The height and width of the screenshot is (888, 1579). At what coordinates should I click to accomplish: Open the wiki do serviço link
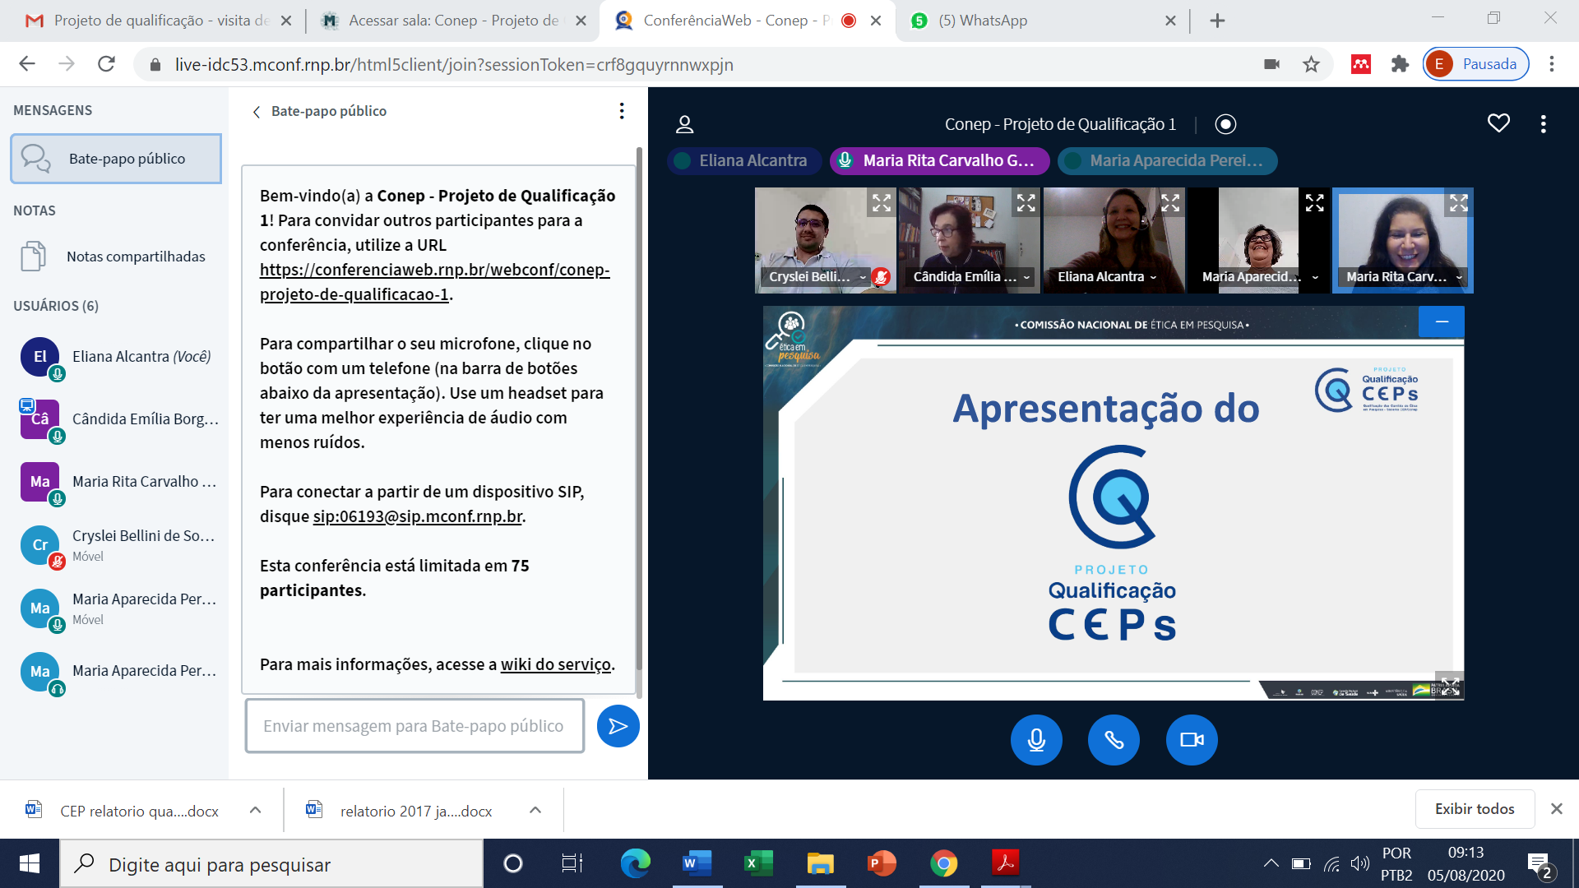point(556,664)
